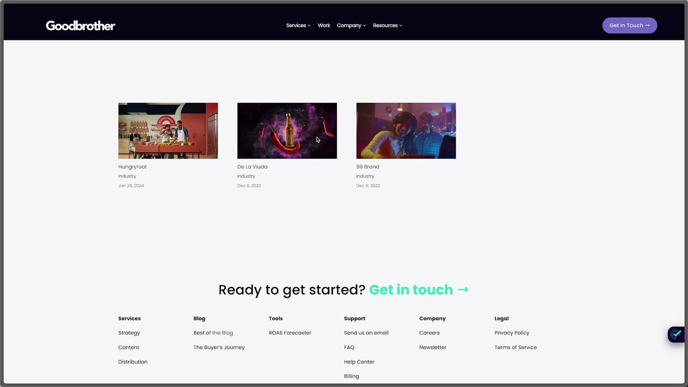Open the Hungryroot thumbnail image
The width and height of the screenshot is (688, 387).
tap(168, 131)
